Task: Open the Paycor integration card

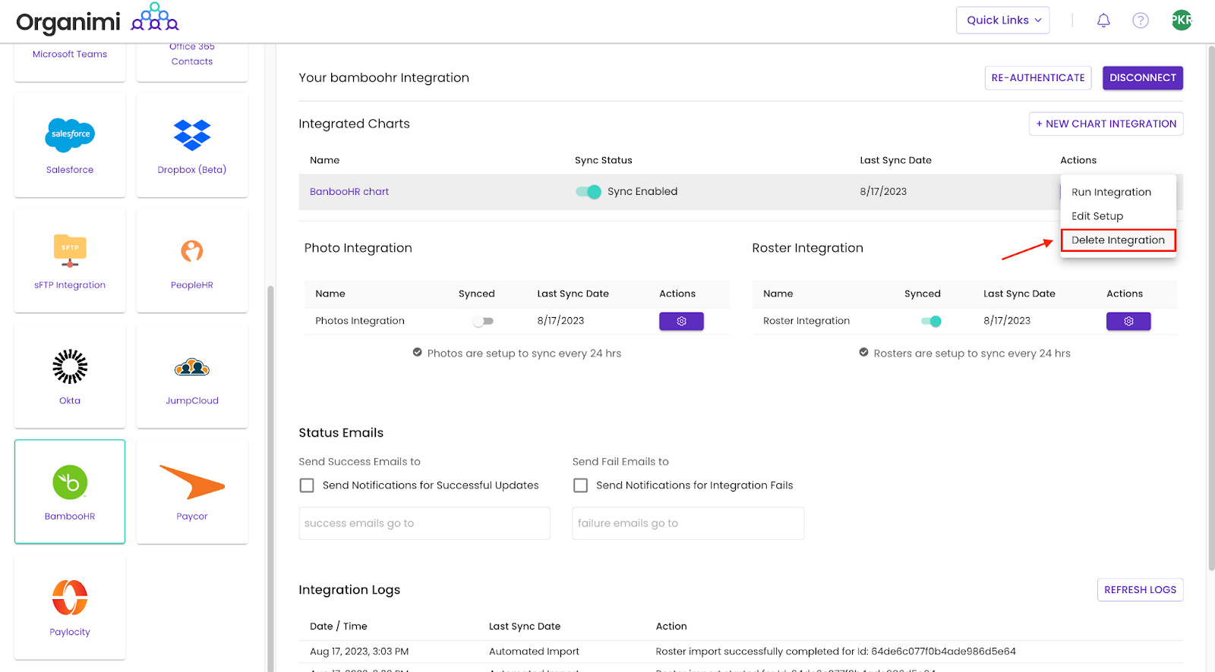Action: tap(192, 491)
